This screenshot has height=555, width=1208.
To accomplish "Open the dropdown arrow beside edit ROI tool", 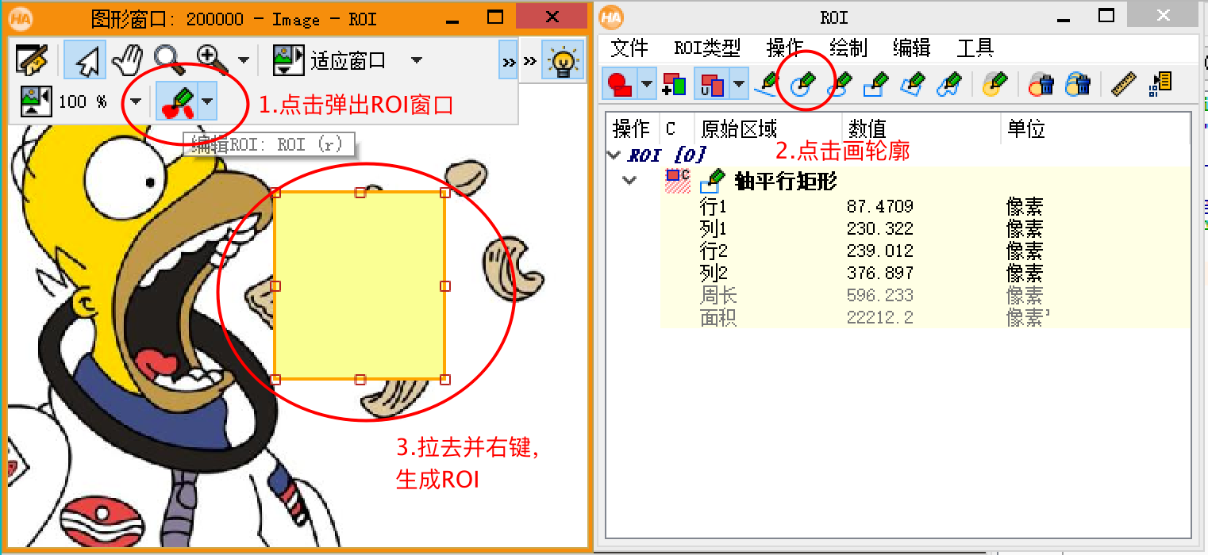I will pyautogui.click(x=206, y=101).
